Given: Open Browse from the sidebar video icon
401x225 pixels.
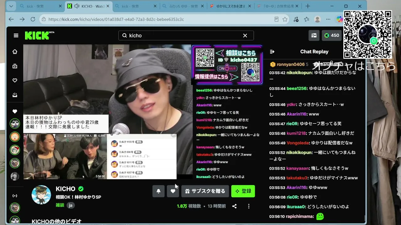Looking at the screenshot, I should pos(15,66).
